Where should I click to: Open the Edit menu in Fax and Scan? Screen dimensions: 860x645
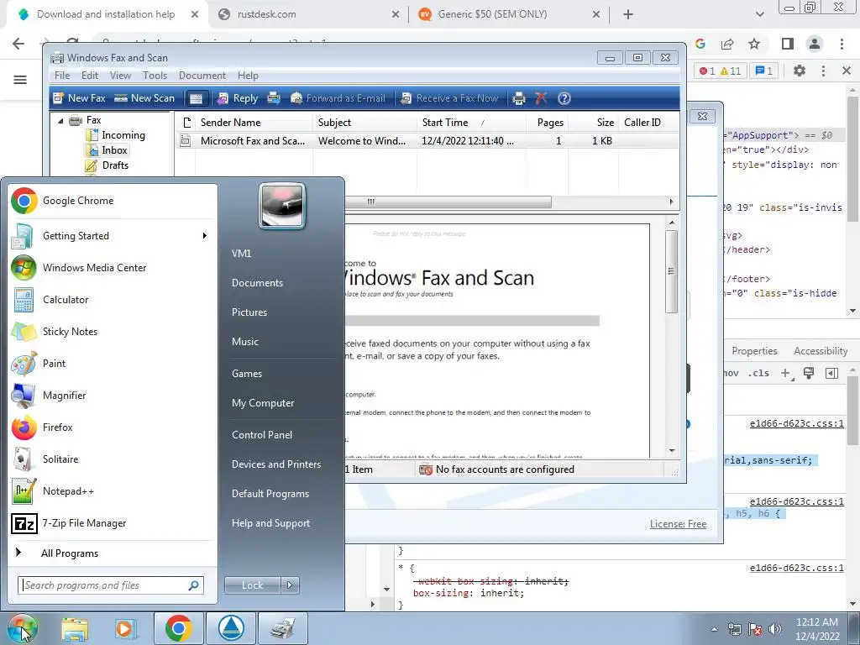tap(89, 76)
